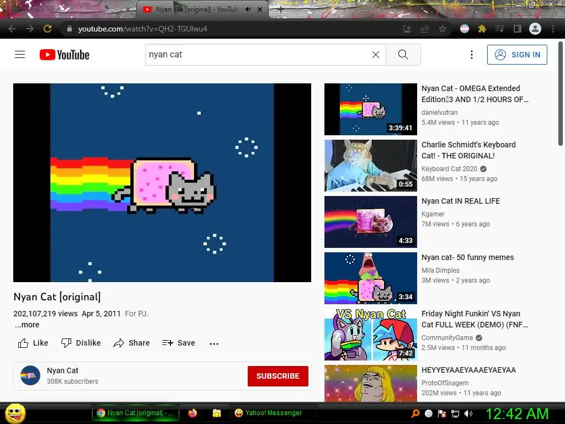This screenshot has width=565, height=424.
Task: Click Keyboard Cat 2020 channel name
Action: coord(449,169)
